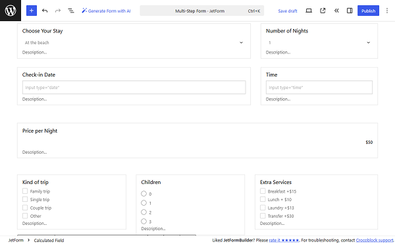Check the Breakfast +$15 checkbox
The height and width of the screenshot is (244, 395).
coord(263,191)
